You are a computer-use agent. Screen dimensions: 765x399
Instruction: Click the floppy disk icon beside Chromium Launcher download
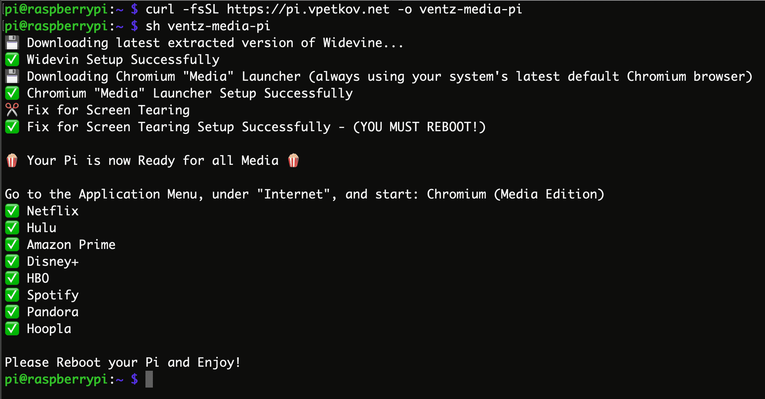[12, 76]
